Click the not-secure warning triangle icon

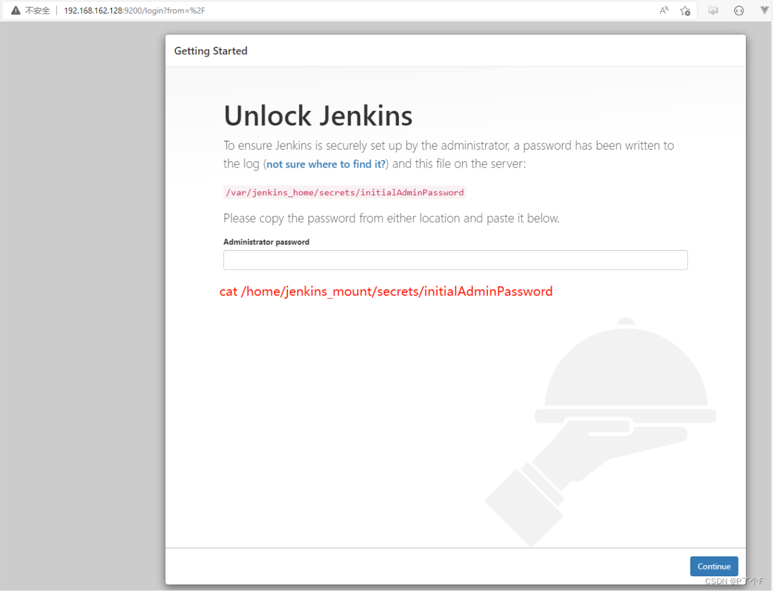(x=16, y=10)
